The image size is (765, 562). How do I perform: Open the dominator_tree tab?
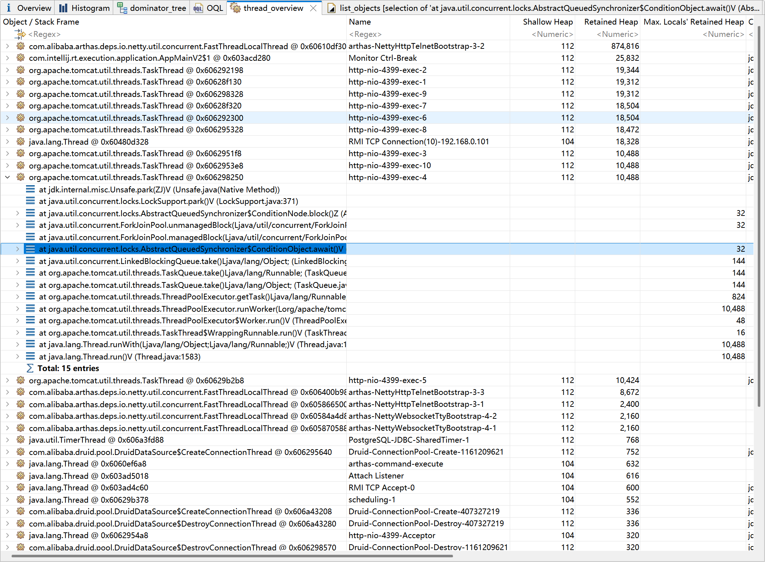point(158,8)
